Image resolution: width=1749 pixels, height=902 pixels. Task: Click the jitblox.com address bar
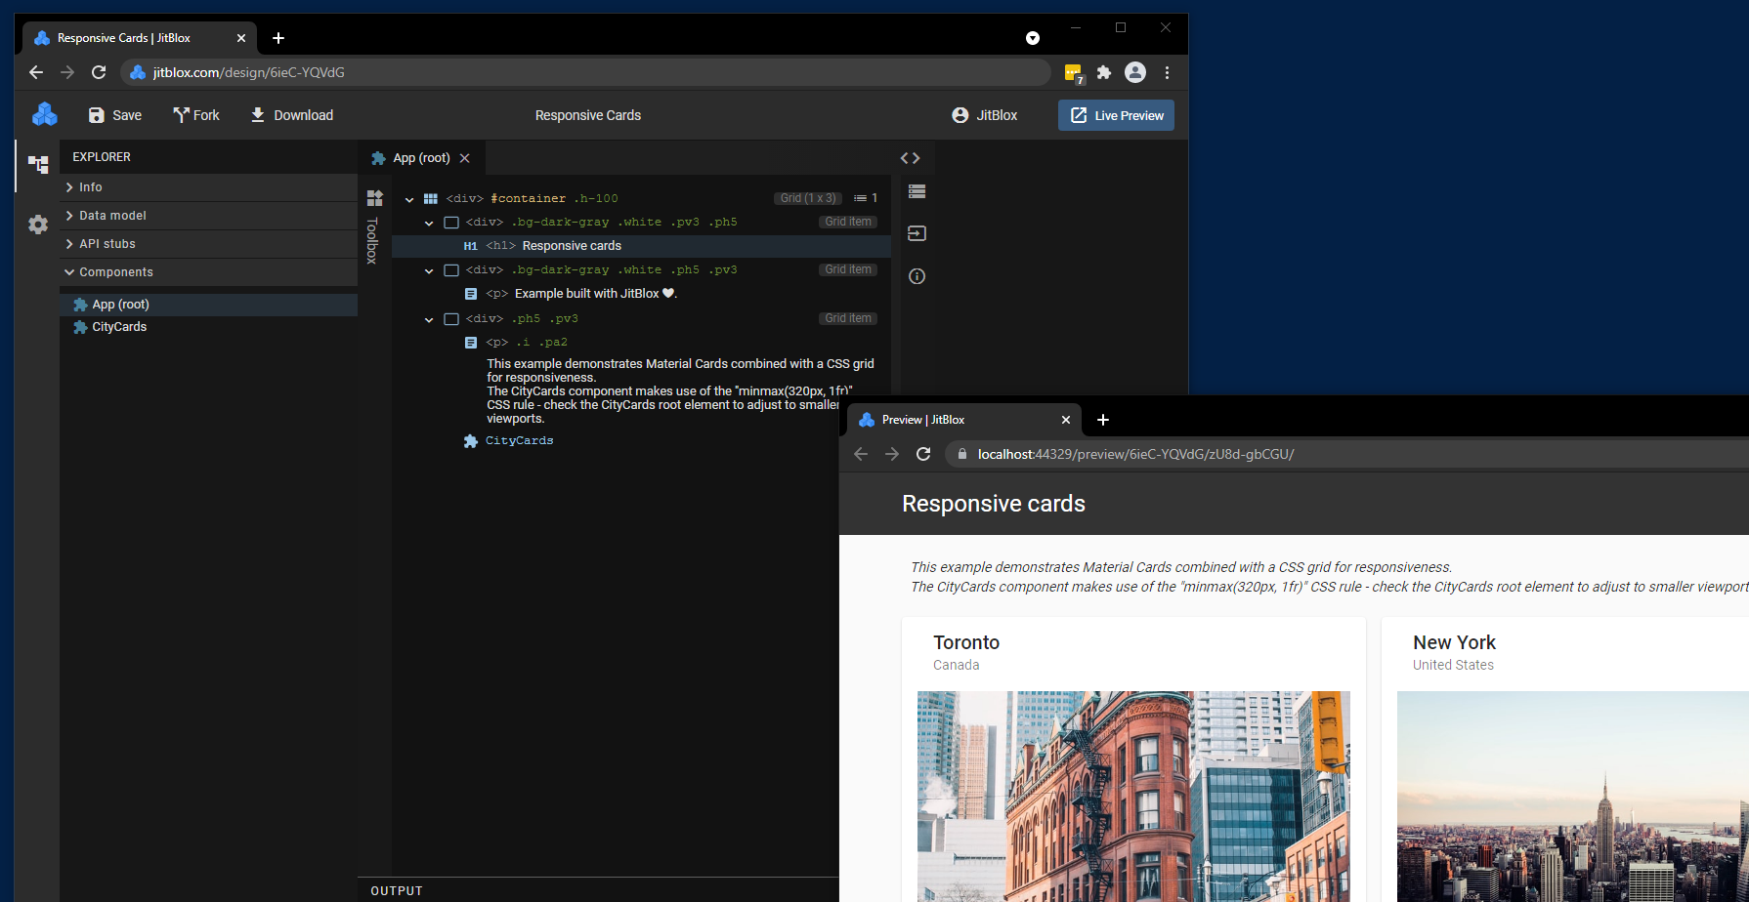tap(586, 72)
